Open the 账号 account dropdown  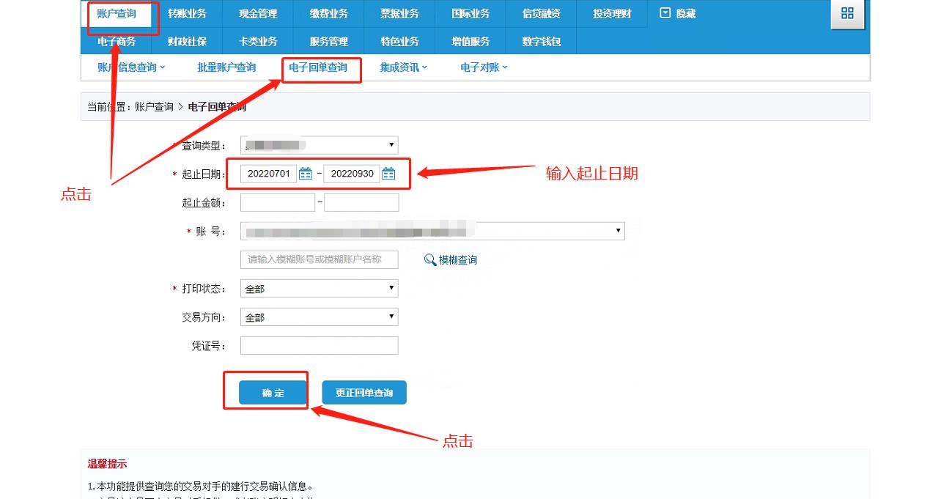click(x=617, y=230)
